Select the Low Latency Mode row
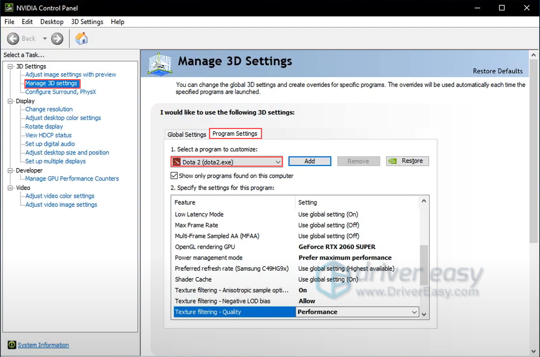Viewport: 540px width, 357px height. pyautogui.click(x=296, y=214)
